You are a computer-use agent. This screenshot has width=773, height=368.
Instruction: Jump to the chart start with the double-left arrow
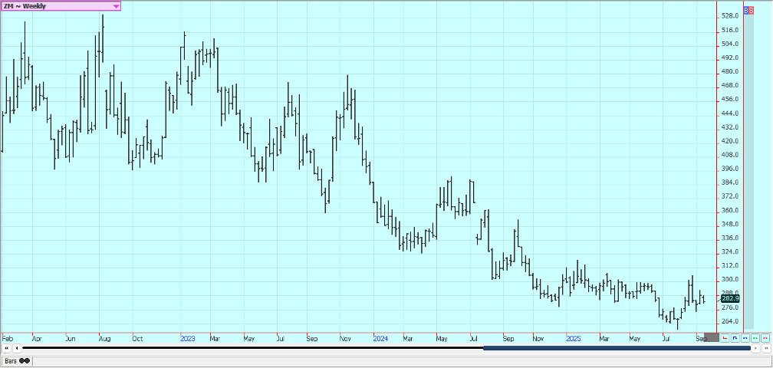coord(6,348)
